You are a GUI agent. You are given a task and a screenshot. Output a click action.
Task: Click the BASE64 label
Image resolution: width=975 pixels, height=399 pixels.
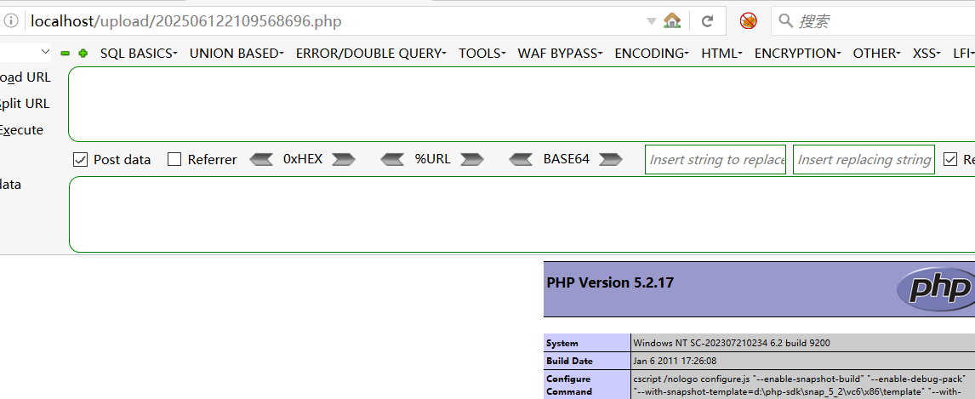[567, 158]
